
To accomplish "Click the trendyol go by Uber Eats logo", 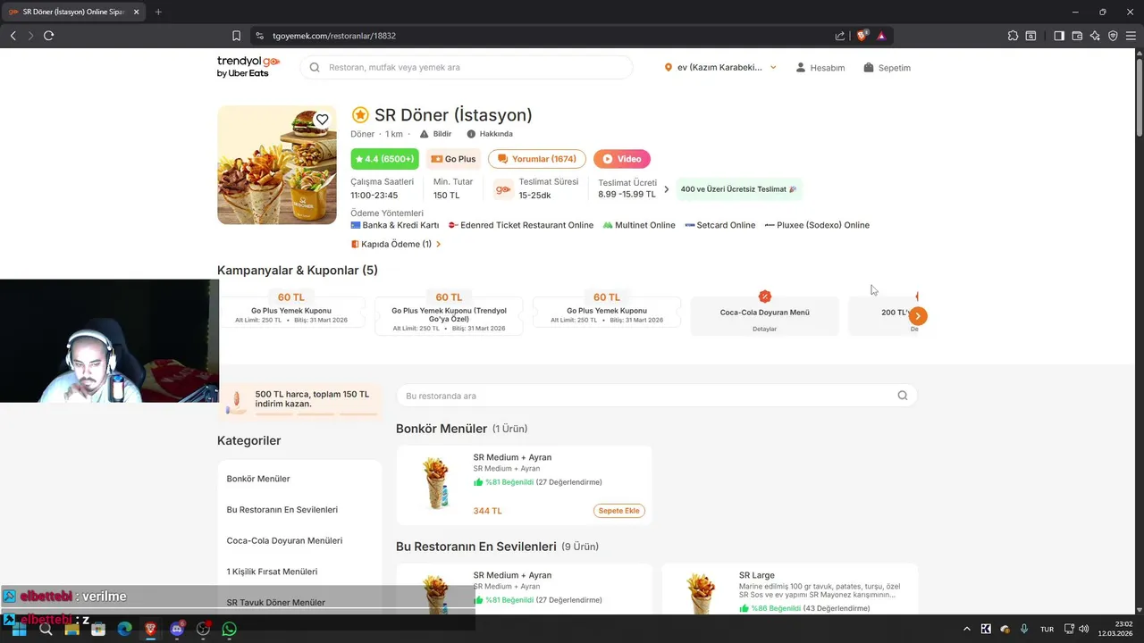I will (248, 67).
